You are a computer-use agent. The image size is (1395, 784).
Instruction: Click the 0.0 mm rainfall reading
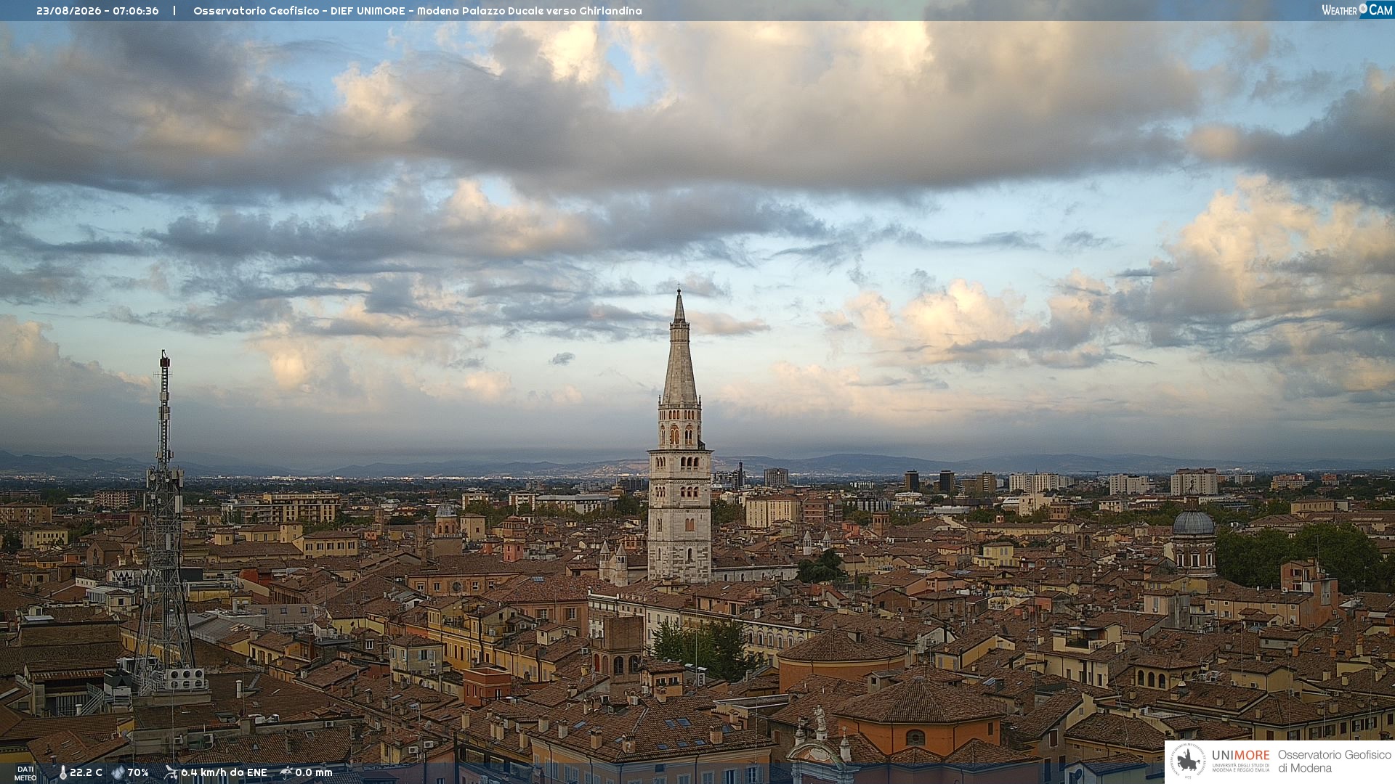[x=314, y=772]
